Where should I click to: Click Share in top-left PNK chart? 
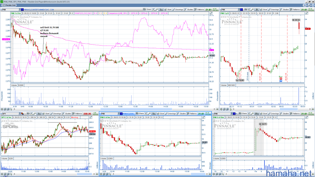pyautogui.click(x=147, y=10)
